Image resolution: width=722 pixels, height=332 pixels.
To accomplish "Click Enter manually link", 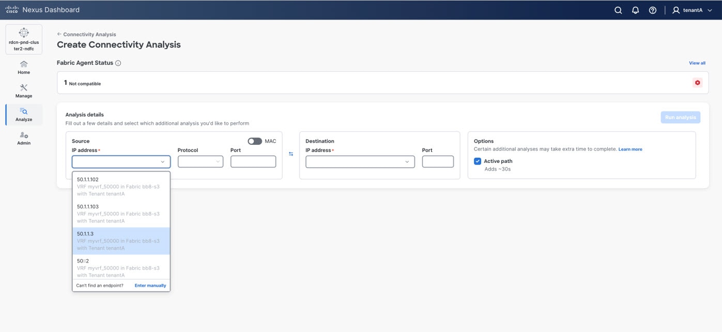I will click(x=150, y=285).
